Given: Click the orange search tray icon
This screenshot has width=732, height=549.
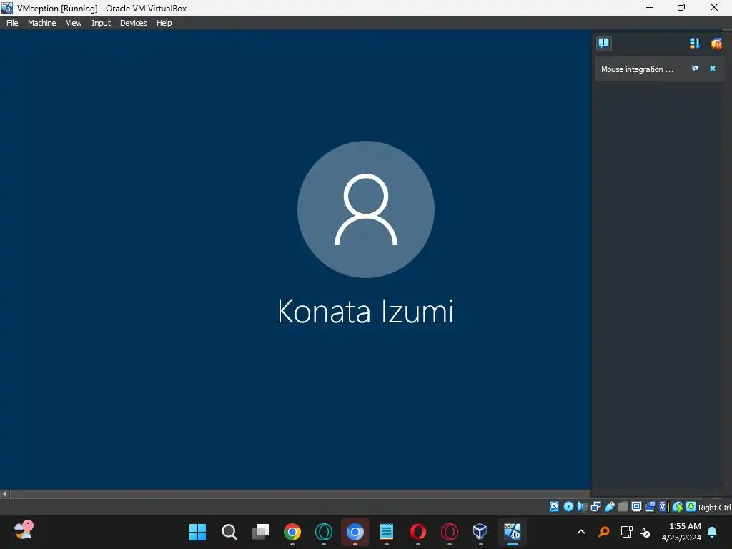Looking at the screenshot, I should tap(603, 532).
